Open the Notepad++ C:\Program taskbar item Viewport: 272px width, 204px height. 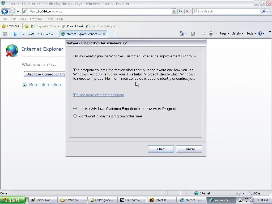point(102,200)
